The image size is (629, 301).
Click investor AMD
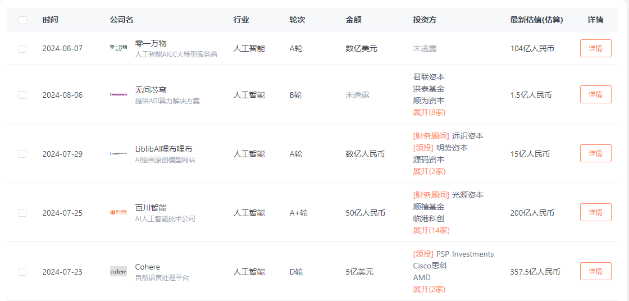coord(422,278)
